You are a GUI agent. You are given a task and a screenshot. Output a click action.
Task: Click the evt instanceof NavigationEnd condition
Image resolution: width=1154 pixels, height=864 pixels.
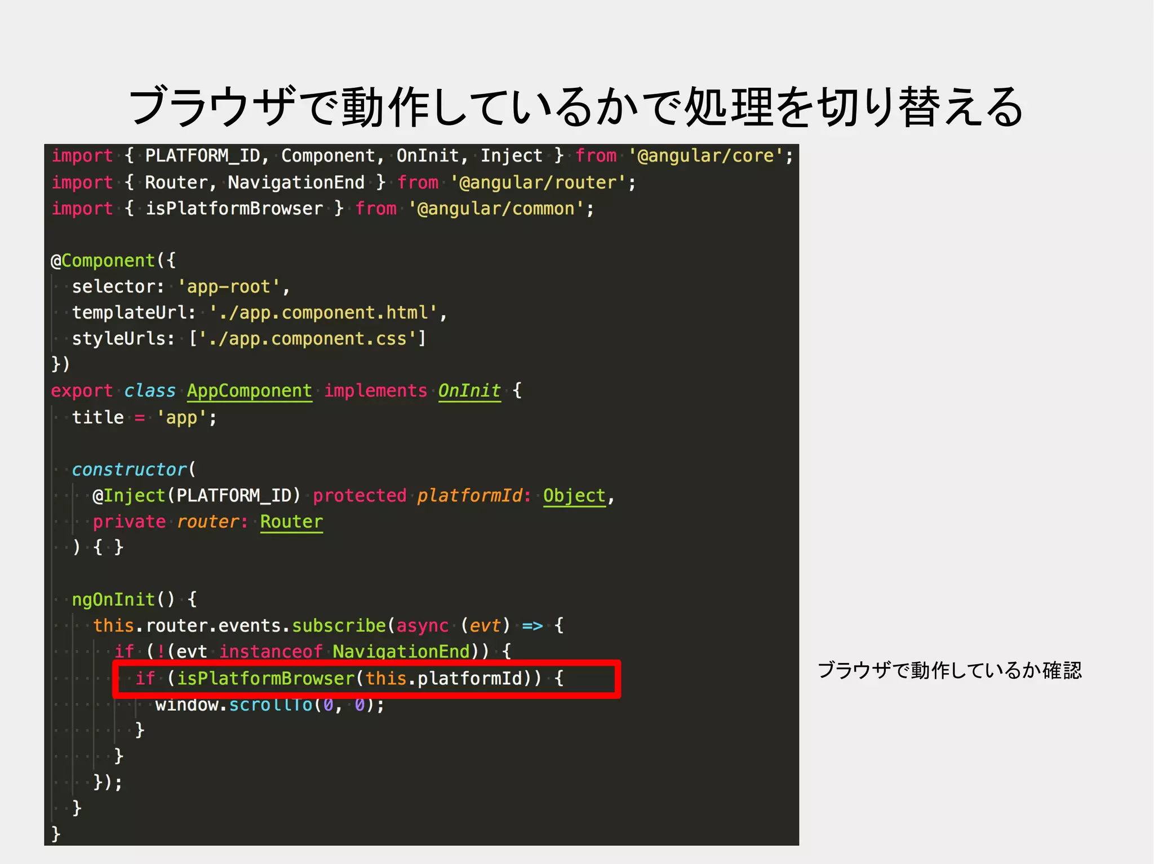coord(323,652)
